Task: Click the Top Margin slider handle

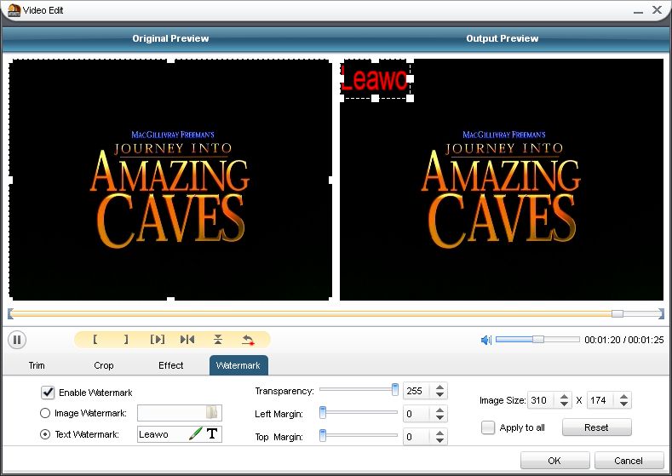Action: coord(323,436)
